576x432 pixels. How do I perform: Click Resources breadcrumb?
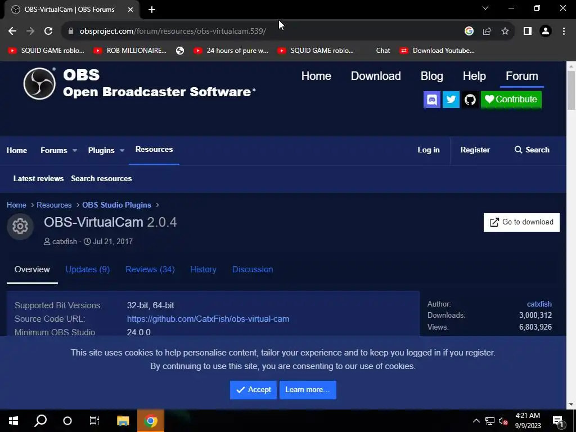[54, 205]
